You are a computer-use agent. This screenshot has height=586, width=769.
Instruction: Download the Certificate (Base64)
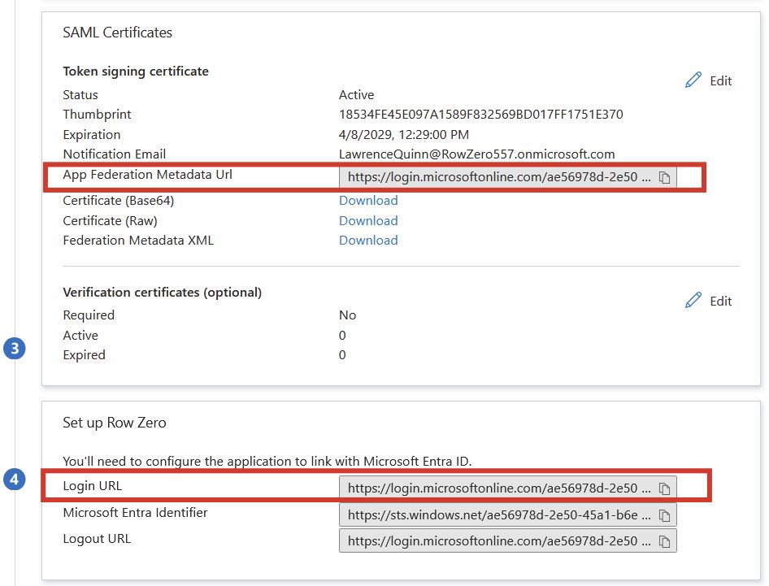(x=368, y=201)
